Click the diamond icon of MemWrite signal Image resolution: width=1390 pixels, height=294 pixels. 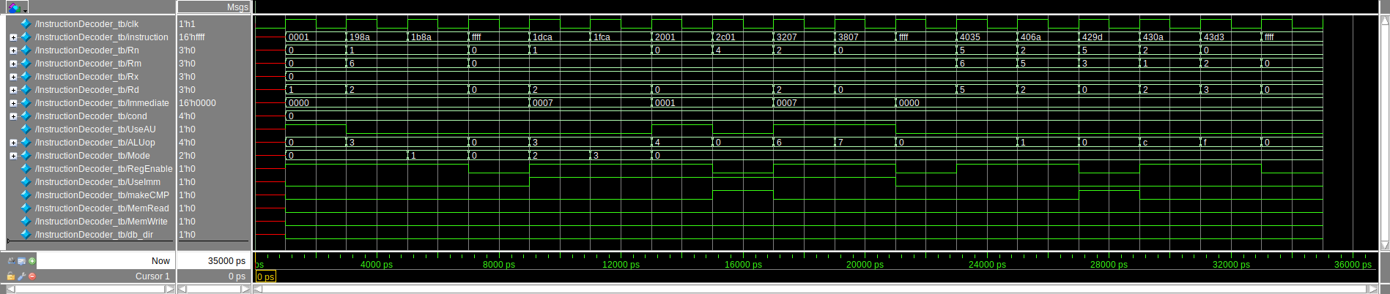point(26,222)
